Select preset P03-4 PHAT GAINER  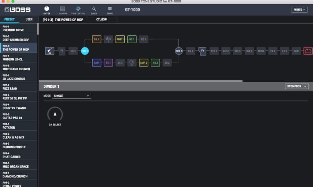pos(18,155)
